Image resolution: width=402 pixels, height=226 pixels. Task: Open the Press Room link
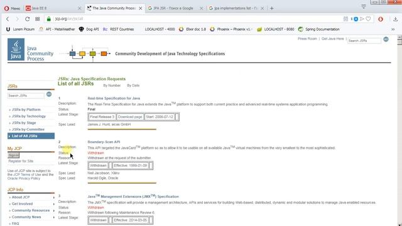coord(307,39)
